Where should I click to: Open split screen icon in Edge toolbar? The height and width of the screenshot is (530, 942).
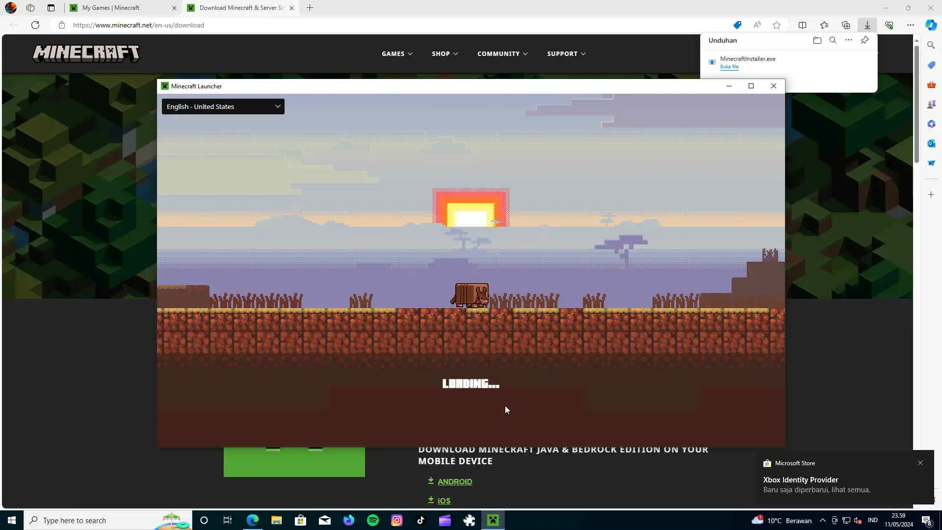[x=802, y=25]
